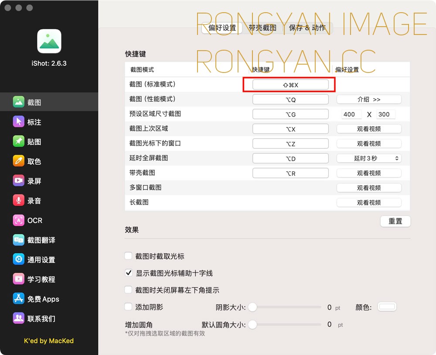
Task: Click the 效果 section heading
Action: coord(132,230)
